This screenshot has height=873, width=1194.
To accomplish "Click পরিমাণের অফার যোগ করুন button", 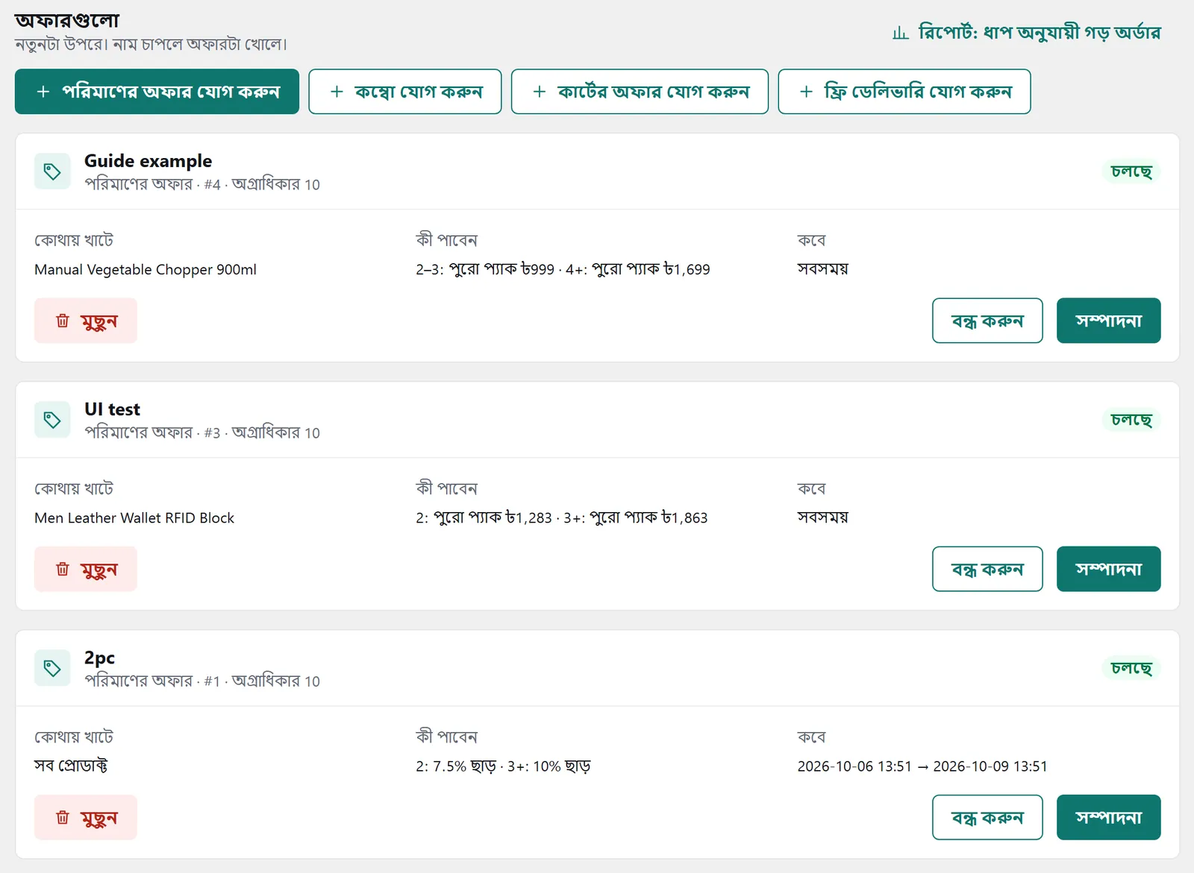I will coord(157,92).
